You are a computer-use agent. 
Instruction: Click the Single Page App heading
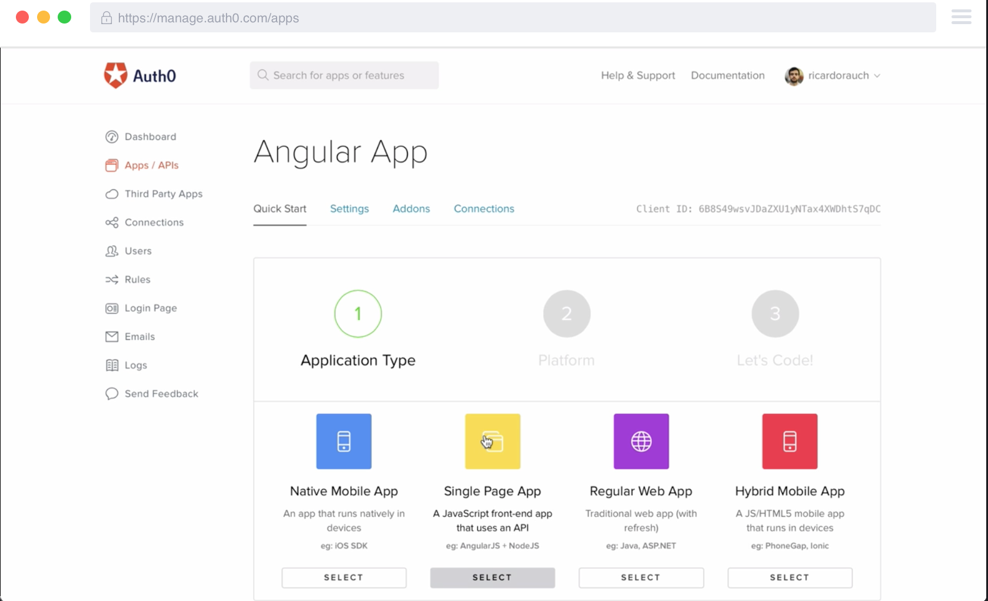[493, 491]
